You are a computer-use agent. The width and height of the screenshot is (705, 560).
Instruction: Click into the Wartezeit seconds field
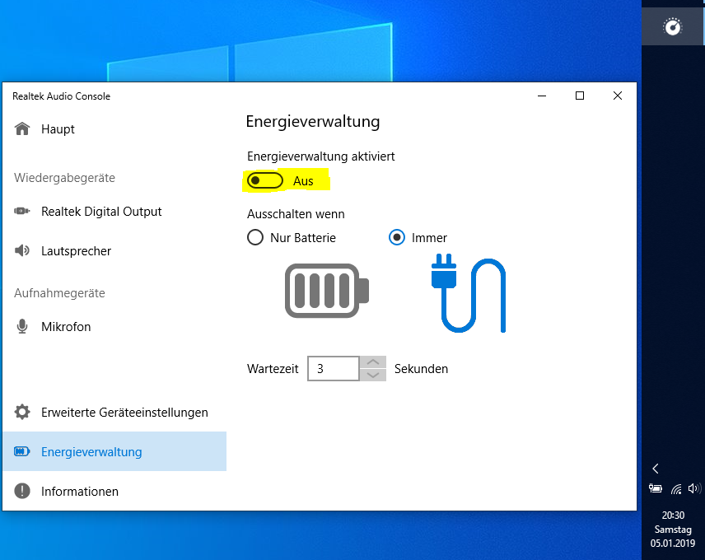click(x=334, y=369)
